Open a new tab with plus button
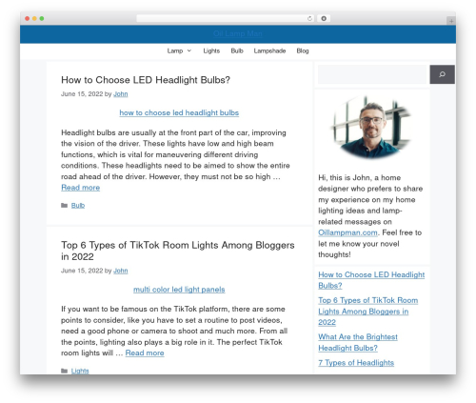 (451, 21)
